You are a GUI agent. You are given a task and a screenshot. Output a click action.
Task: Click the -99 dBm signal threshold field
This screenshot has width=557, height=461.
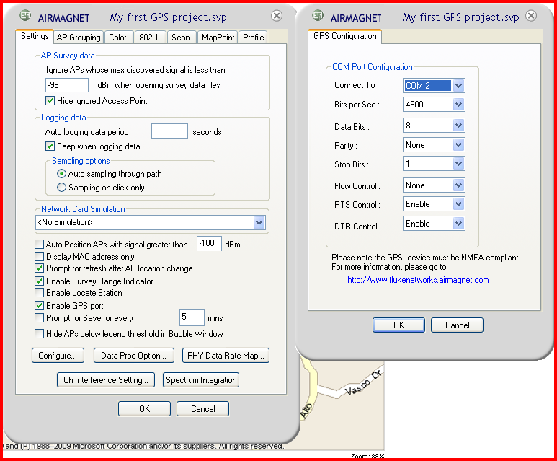(x=67, y=85)
